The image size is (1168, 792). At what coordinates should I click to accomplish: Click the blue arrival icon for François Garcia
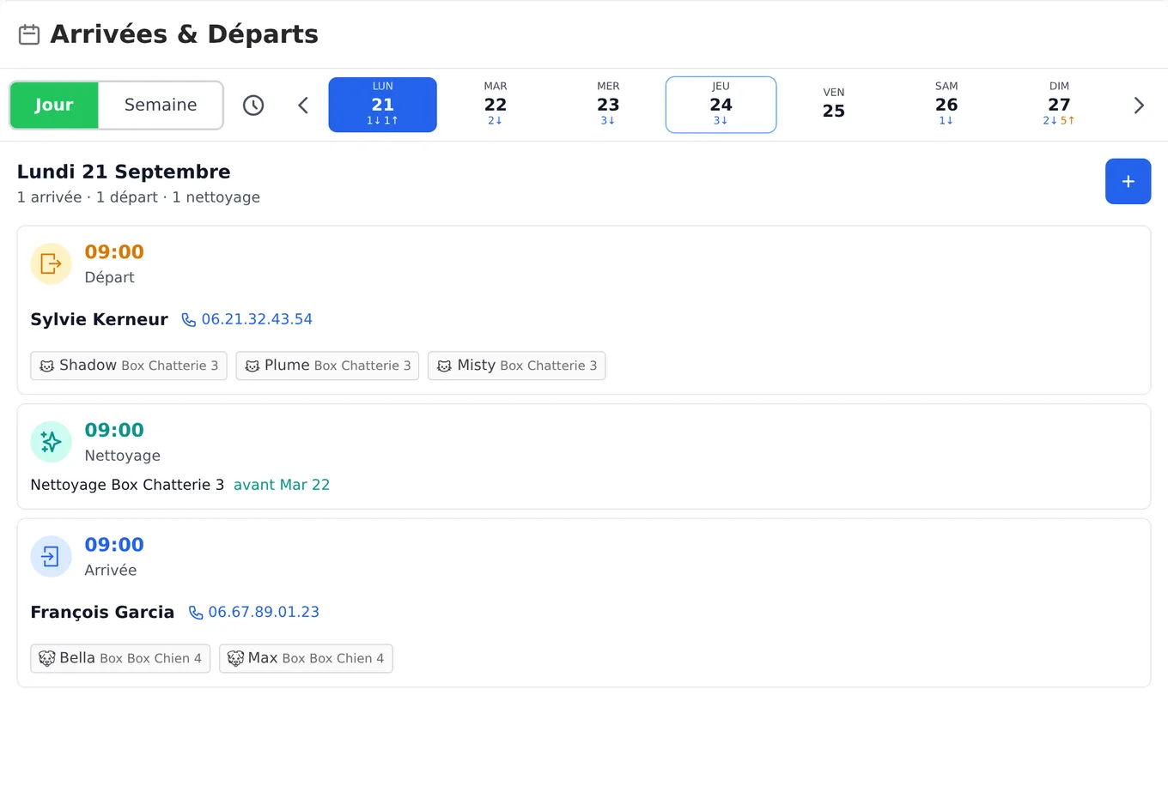pos(51,556)
